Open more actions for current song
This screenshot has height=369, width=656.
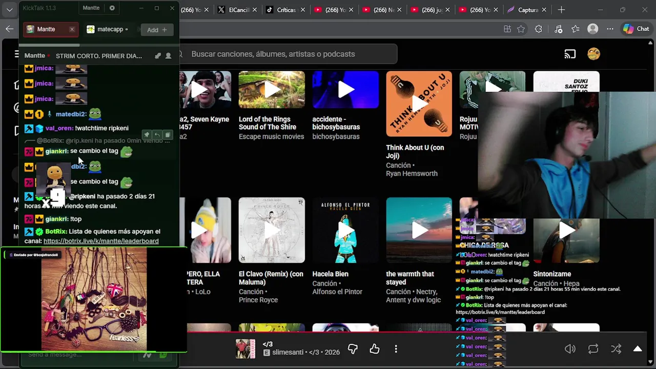396,349
